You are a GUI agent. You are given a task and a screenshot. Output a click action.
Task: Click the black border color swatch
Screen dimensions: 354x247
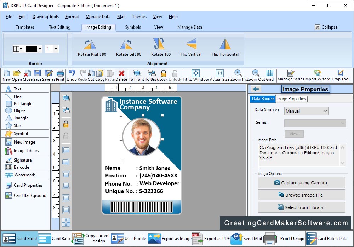pyautogui.click(x=32, y=49)
